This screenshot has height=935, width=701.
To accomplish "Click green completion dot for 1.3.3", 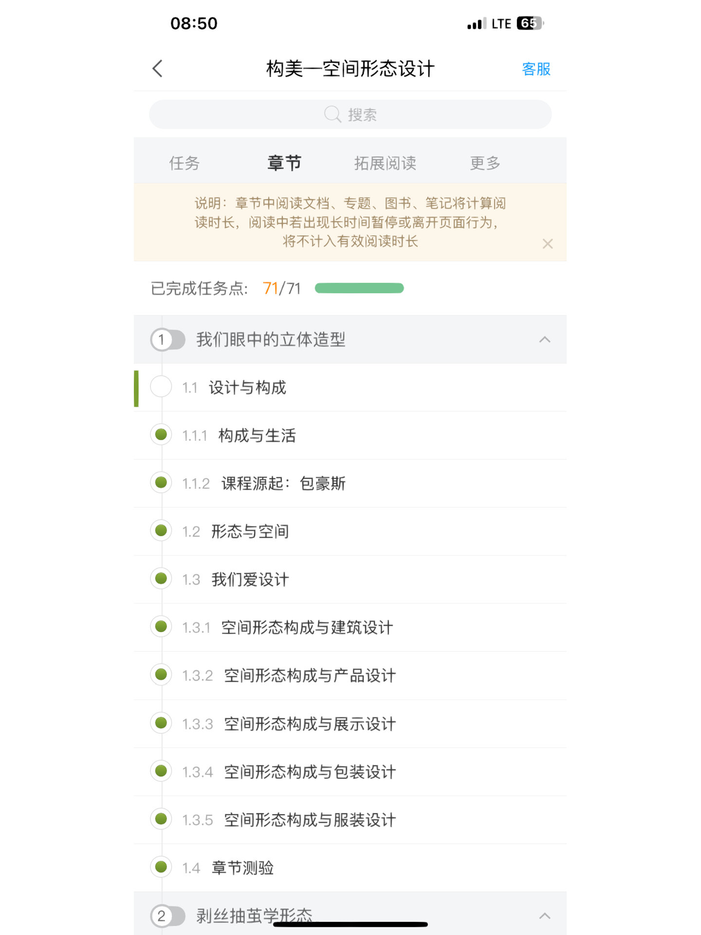I will [x=161, y=722].
